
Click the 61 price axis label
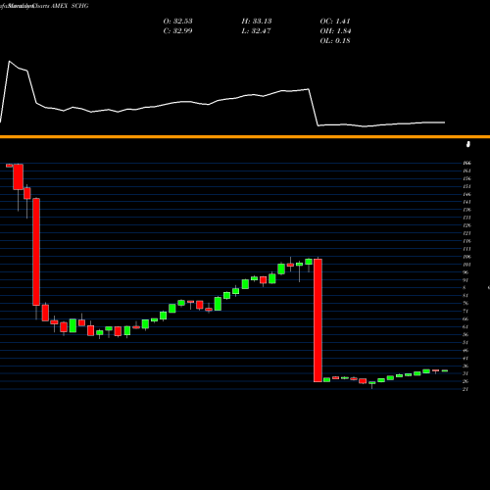click(x=465, y=327)
